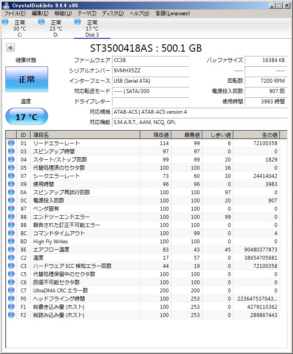The image size is (293, 354).
Task: Click status icon of row C6 回復不可能セクタ数
Action: (x=11, y=282)
